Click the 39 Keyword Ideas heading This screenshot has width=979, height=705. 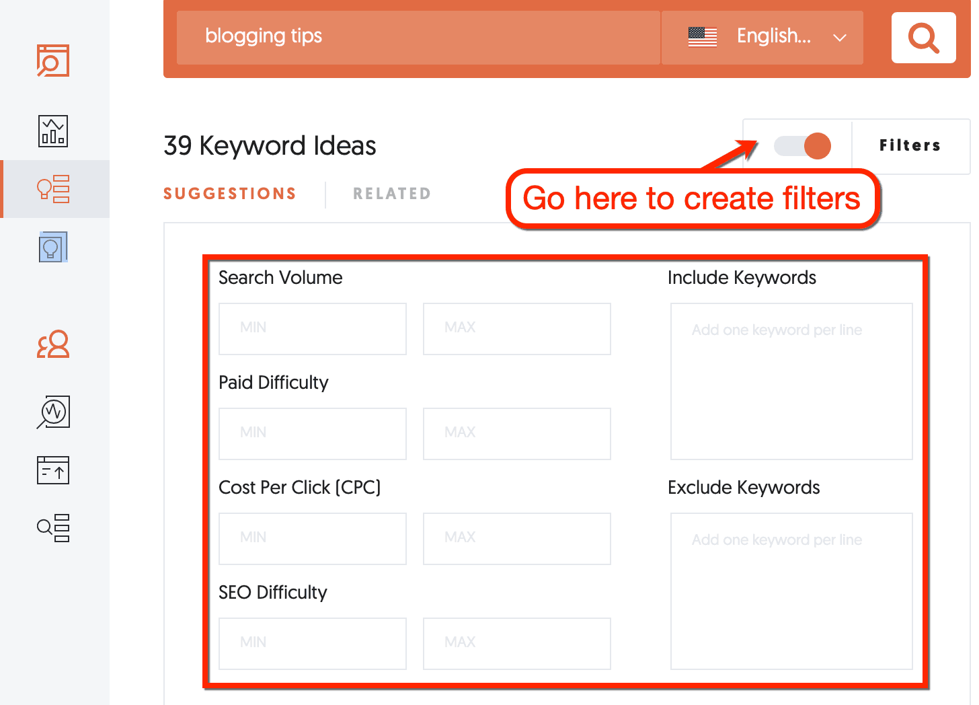pyautogui.click(x=269, y=146)
